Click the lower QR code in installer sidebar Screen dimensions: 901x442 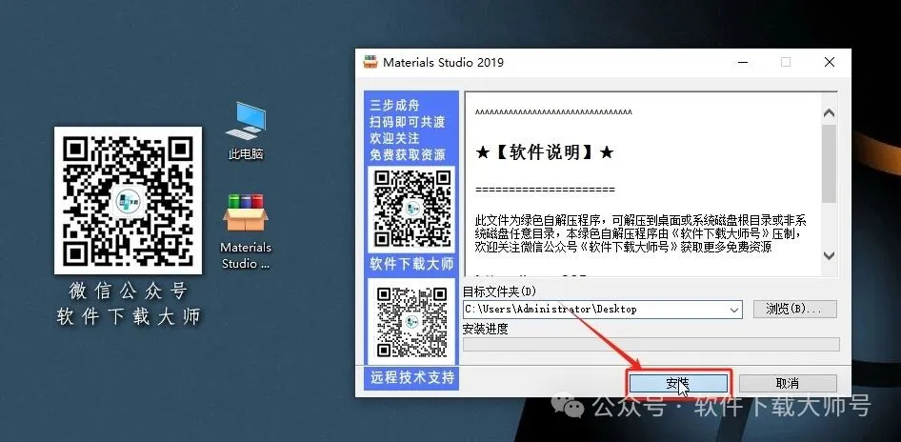[x=411, y=322]
